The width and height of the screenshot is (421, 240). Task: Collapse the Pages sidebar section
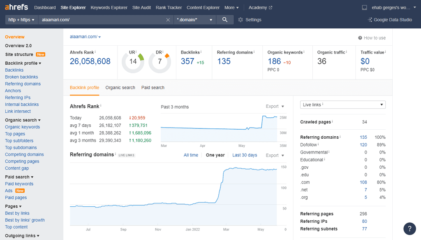(x=13, y=206)
